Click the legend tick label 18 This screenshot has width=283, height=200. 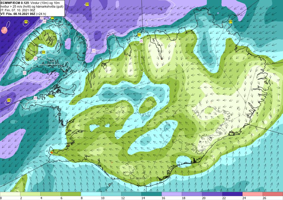[183, 198]
